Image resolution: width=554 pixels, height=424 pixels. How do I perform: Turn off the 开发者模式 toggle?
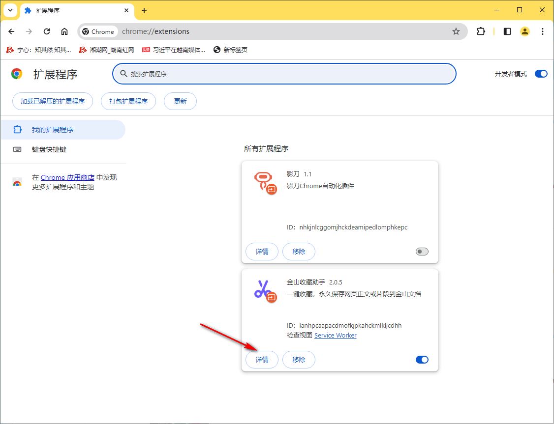coord(541,74)
